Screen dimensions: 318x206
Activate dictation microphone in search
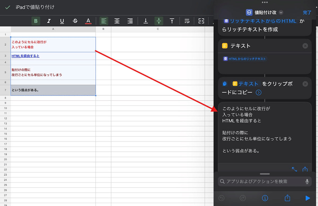pos(307,182)
